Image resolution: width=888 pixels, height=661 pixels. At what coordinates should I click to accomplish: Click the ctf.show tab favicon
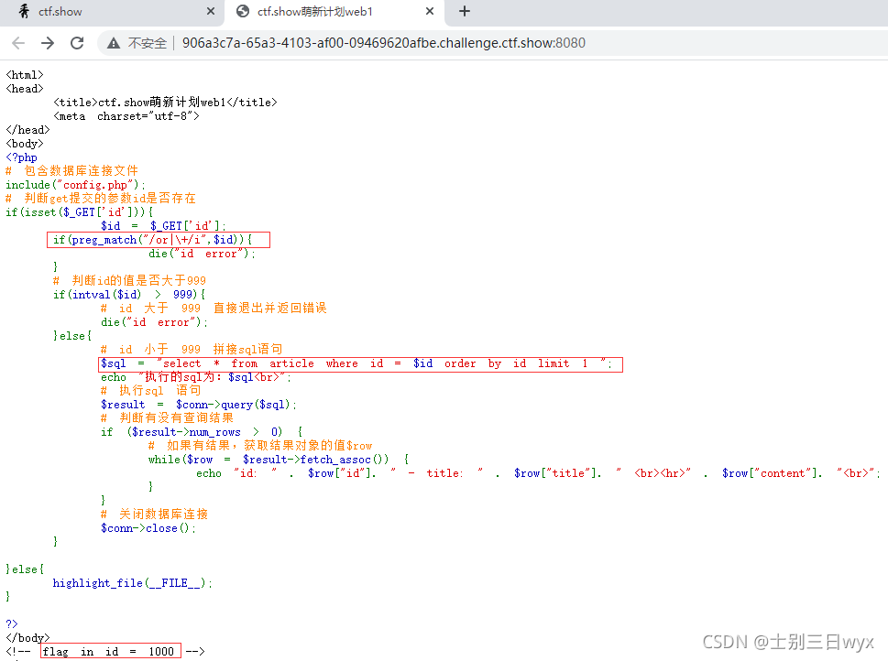tap(24, 11)
